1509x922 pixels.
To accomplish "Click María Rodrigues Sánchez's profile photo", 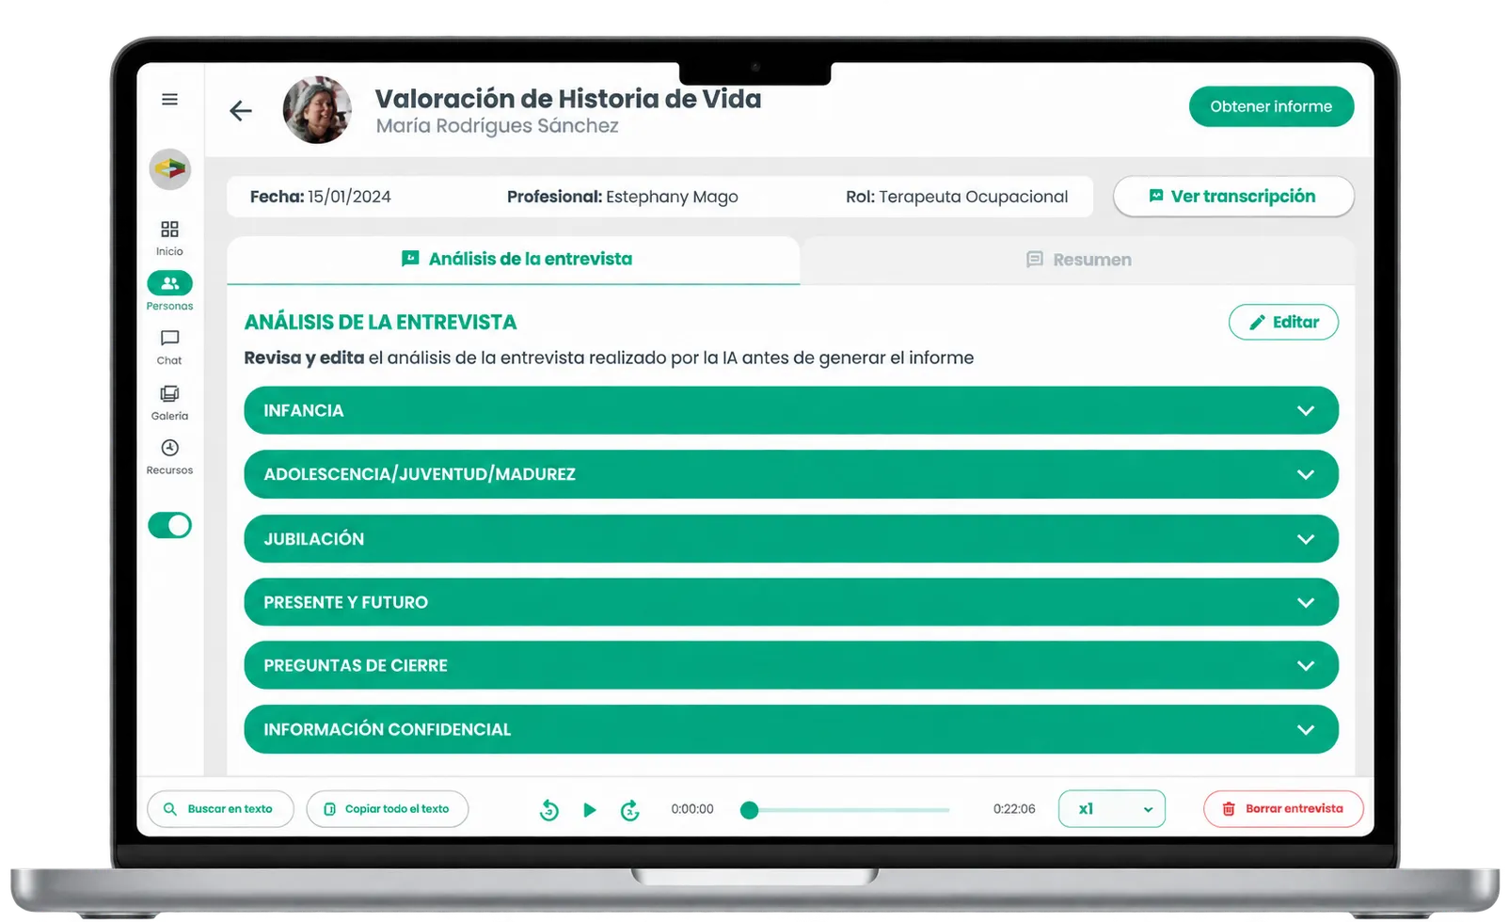I will [317, 110].
